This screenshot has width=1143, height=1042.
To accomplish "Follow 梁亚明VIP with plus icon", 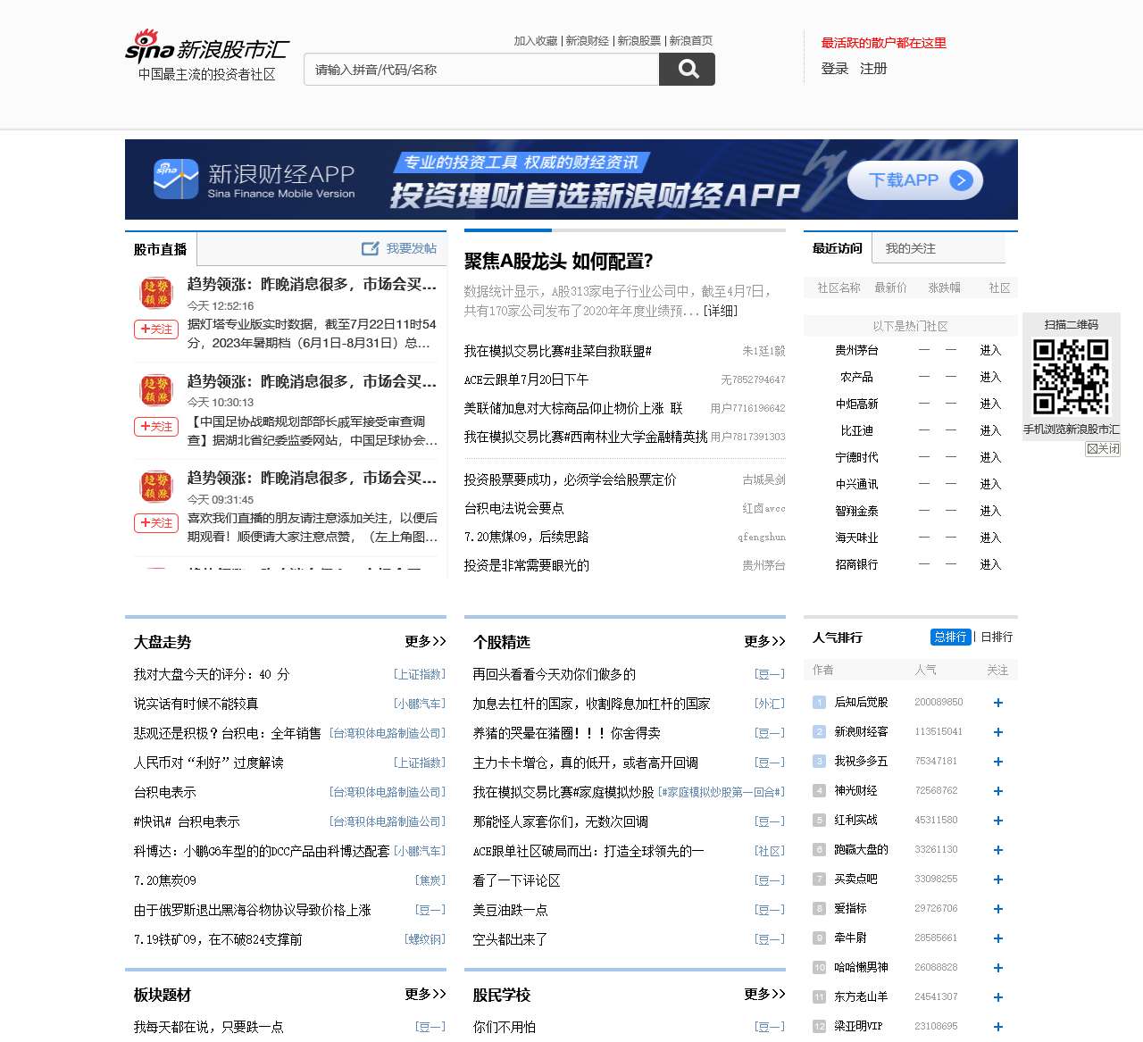I will point(998,1027).
